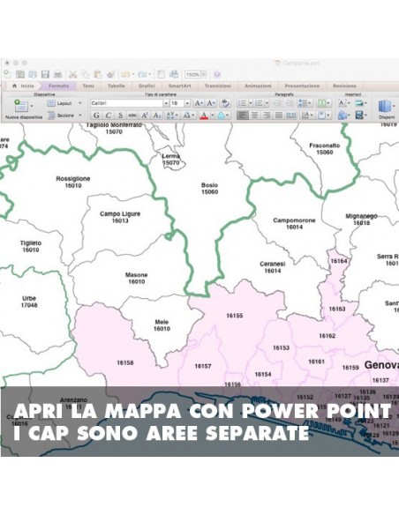Image resolution: width=399 pixels, height=515 pixels.
Task: Toggle strikethrough (abc) formatting
Action: [x=132, y=116]
